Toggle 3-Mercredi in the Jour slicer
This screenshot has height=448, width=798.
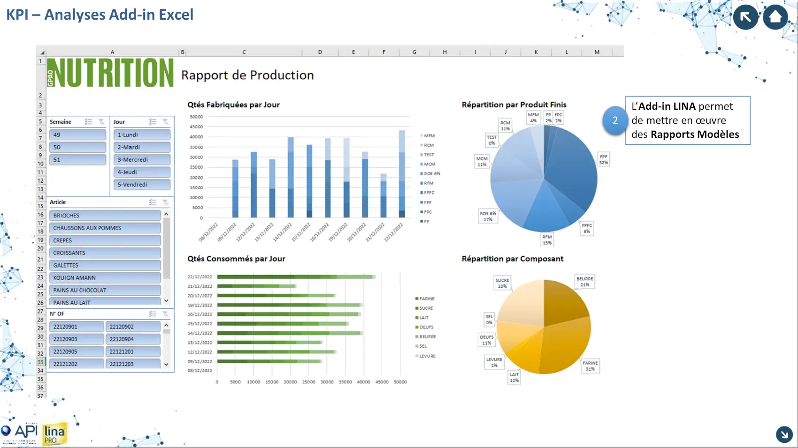pos(141,160)
